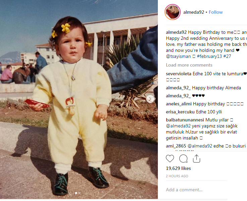
Task: Go to next photo with carousel arrow
Action: click(150, 99)
